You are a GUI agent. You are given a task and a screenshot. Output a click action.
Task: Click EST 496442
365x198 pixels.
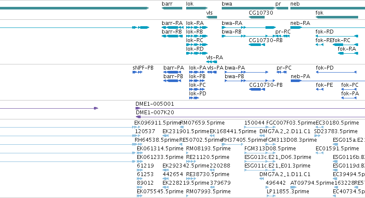pos(268,188)
